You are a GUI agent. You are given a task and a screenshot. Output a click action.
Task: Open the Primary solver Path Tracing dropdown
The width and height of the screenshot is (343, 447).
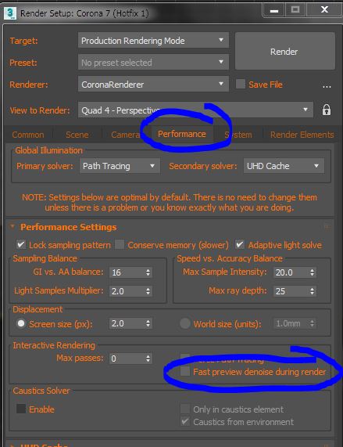[x=120, y=166]
